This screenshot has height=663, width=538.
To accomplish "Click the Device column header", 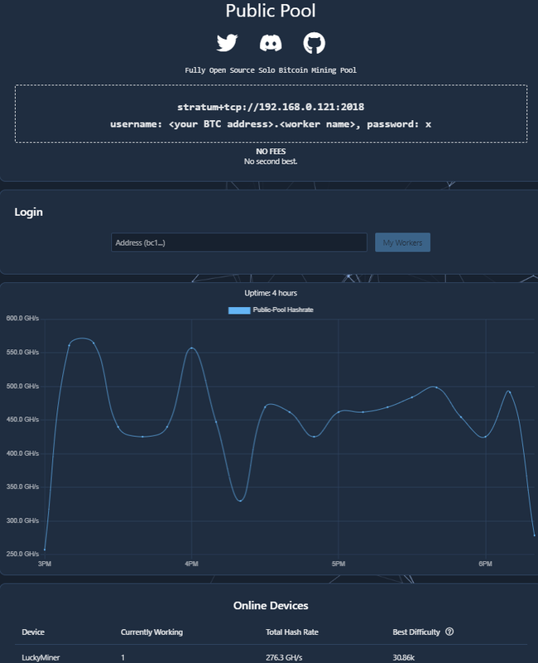I will tap(33, 632).
